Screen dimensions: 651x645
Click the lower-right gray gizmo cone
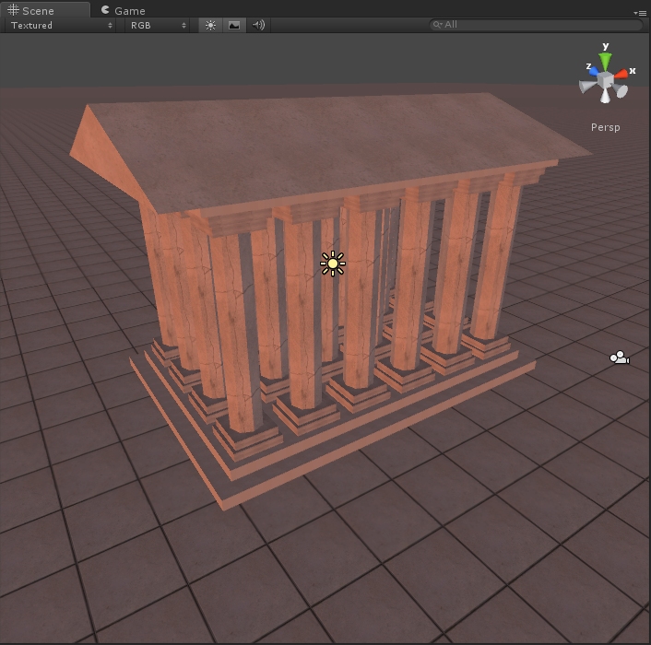point(621,91)
